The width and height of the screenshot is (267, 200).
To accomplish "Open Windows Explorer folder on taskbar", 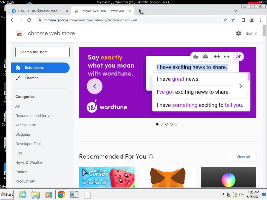I will (x=35, y=195).
